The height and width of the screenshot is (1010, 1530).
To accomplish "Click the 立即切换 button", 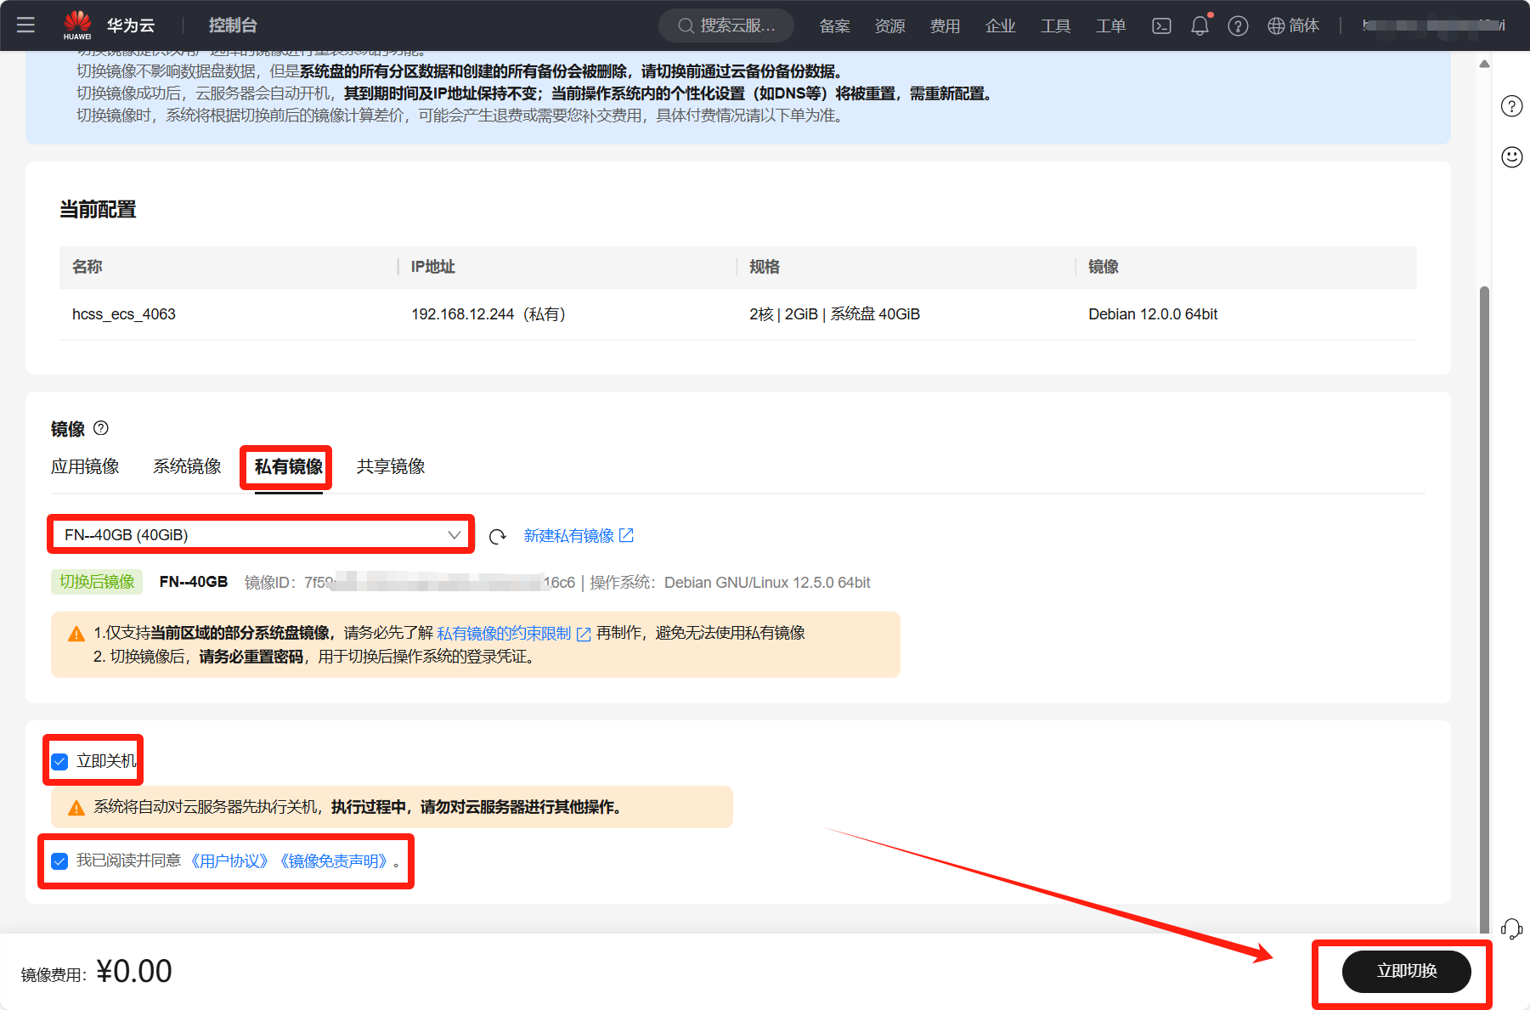I will pos(1406,971).
